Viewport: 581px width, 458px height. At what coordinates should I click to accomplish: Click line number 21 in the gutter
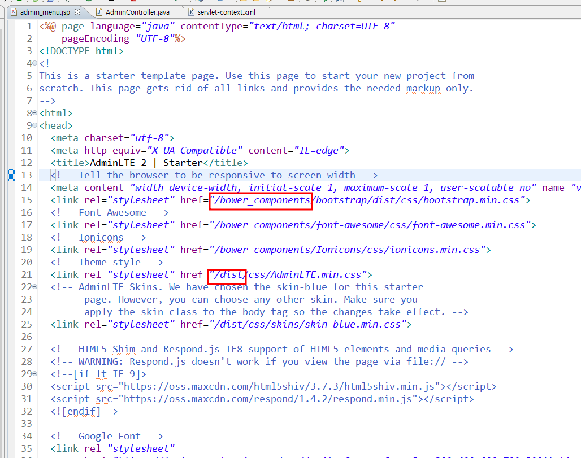click(x=27, y=274)
